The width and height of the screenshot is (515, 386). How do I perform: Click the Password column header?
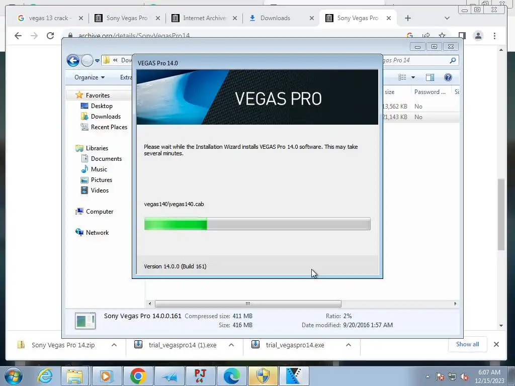pos(431,92)
